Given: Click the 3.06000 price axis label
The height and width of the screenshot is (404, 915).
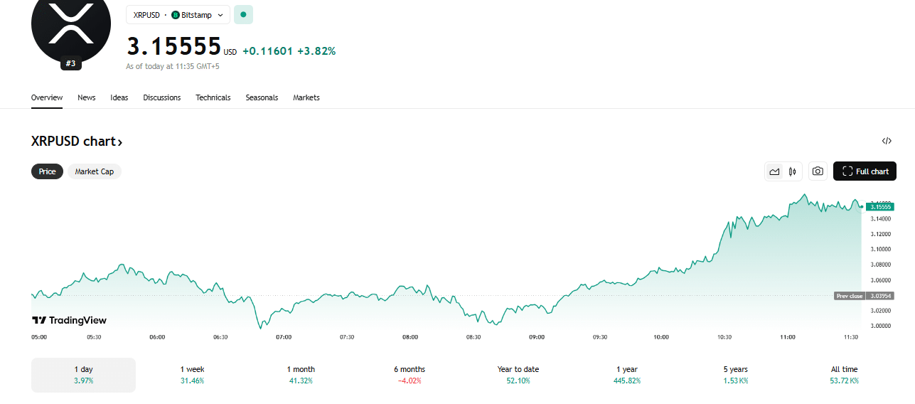Looking at the screenshot, I should [x=882, y=280].
